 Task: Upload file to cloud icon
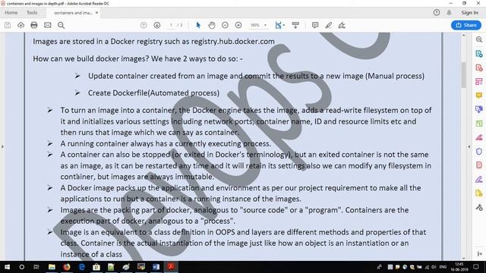click(x=21, y=25)
